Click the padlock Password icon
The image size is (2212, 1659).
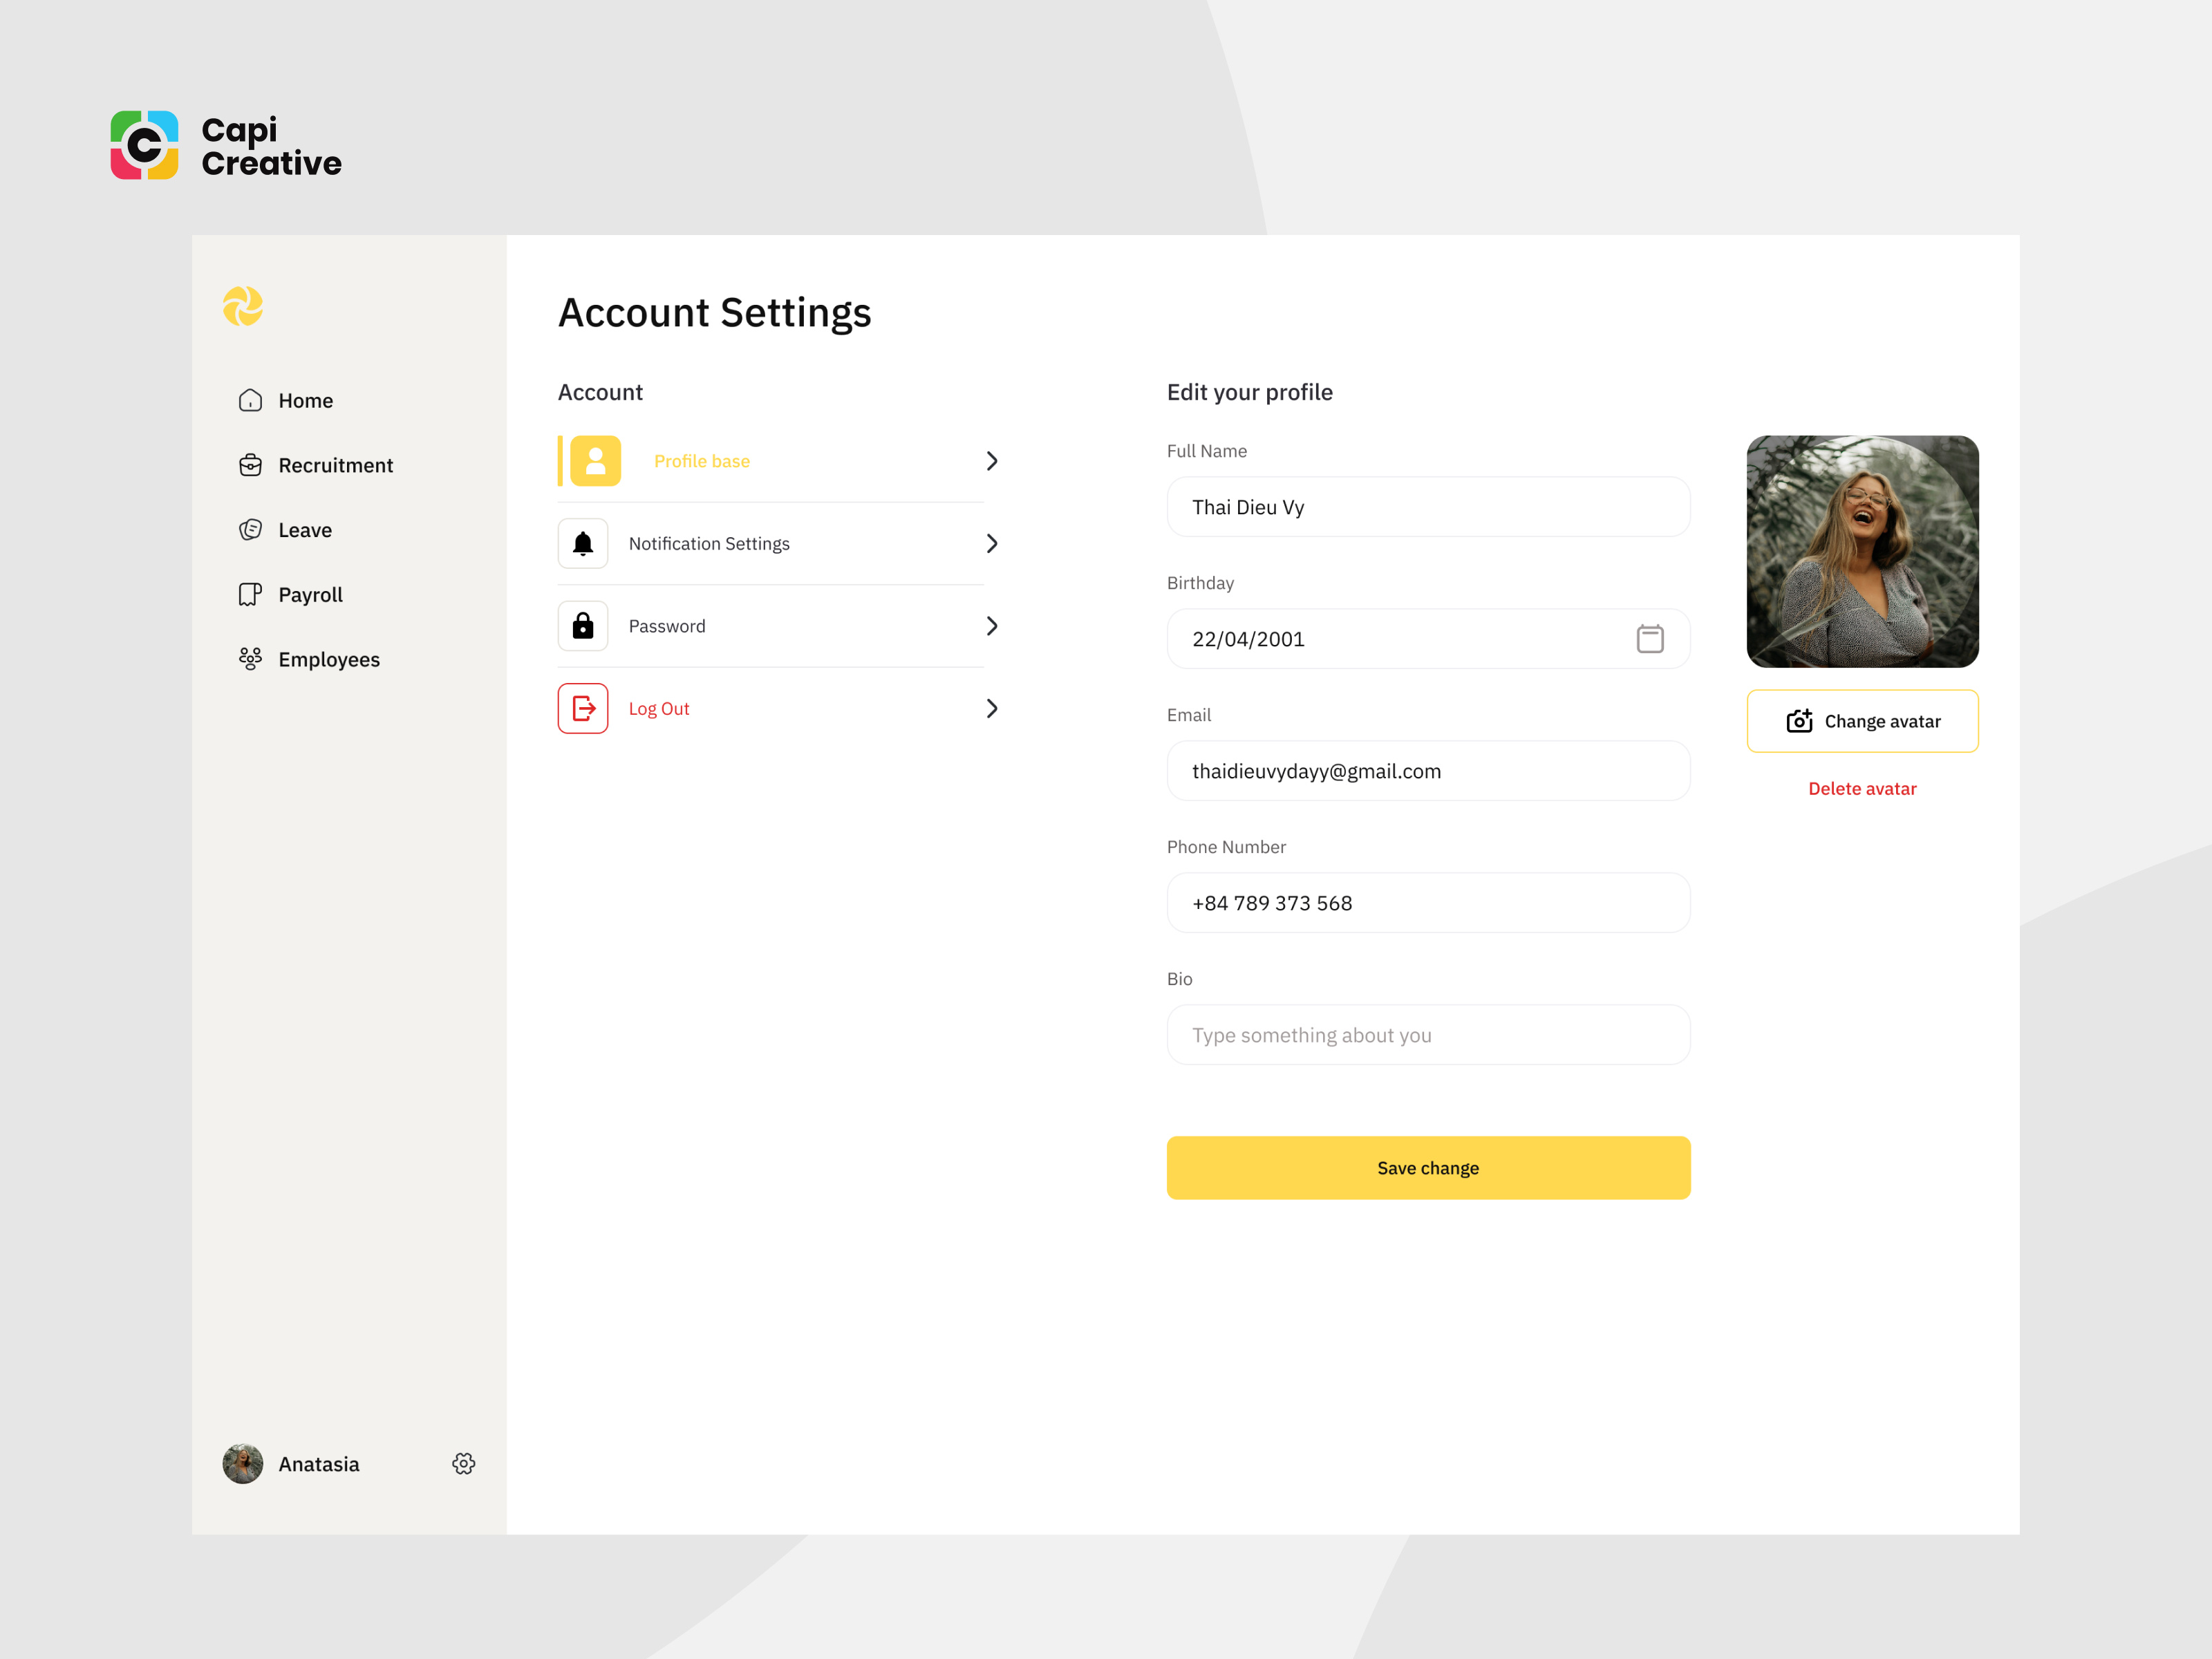coord(583,626)
